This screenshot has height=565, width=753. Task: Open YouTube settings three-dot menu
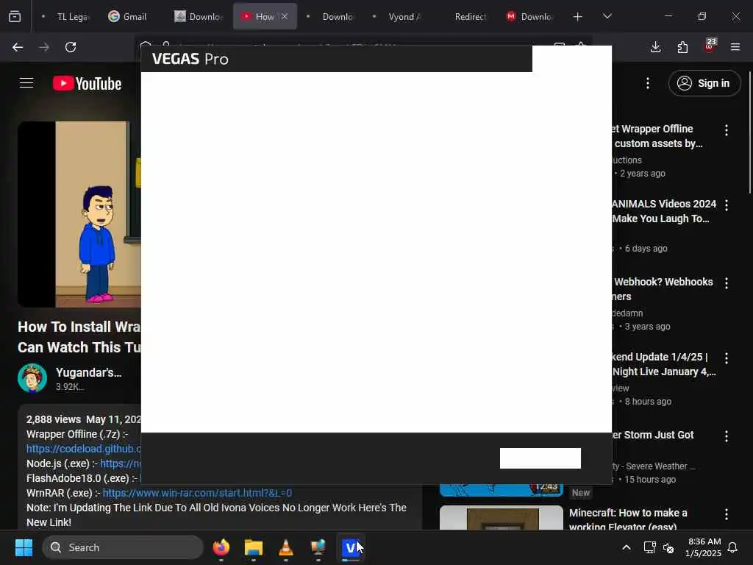click(648, 83)
